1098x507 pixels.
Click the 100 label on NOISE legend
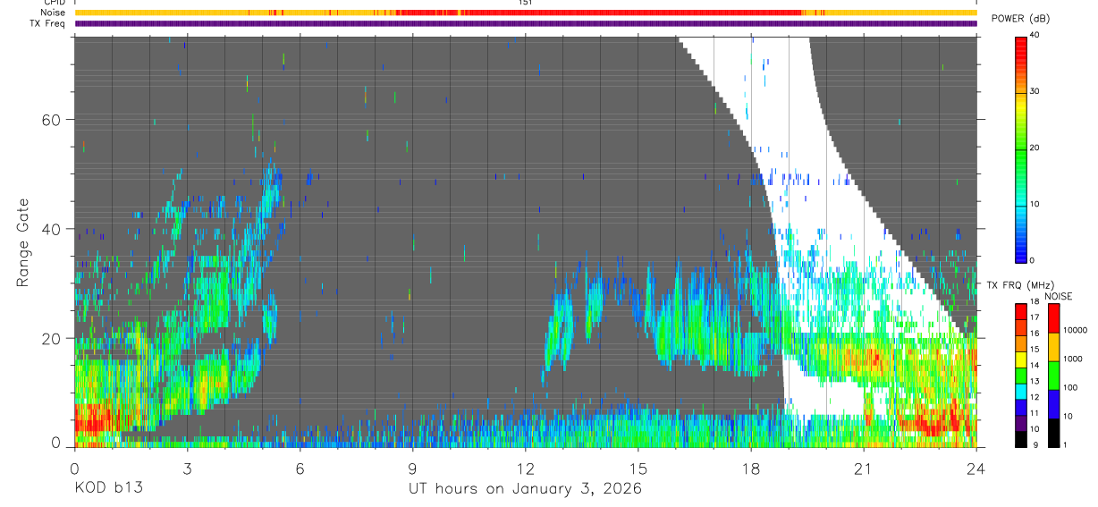1071,388
